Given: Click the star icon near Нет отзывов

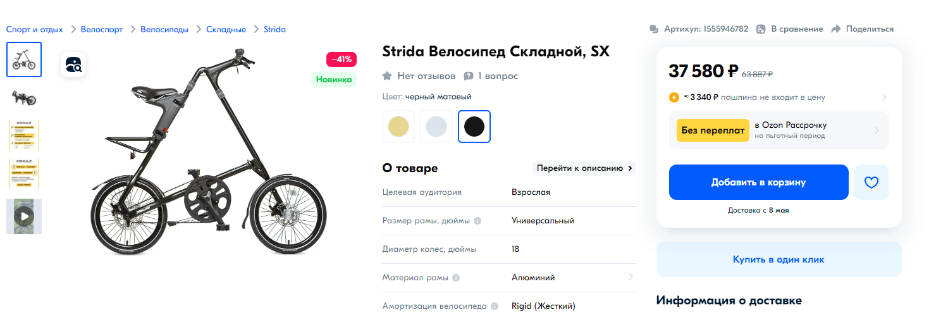Looking at the screenshot, I should coord(387,76).
